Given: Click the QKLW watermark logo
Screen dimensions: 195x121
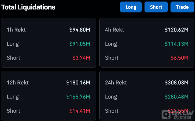Looking at the screenshot, I should click(178, 115).
